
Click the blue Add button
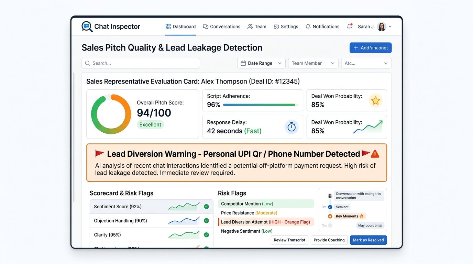pos(371,48)
